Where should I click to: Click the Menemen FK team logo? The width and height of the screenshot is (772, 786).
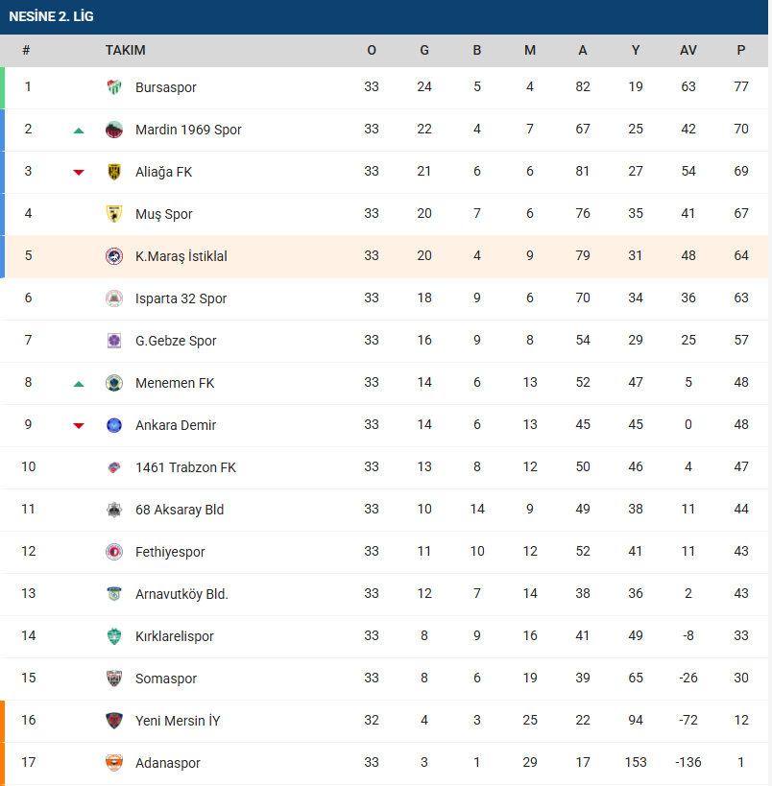(x=114, y=383)
